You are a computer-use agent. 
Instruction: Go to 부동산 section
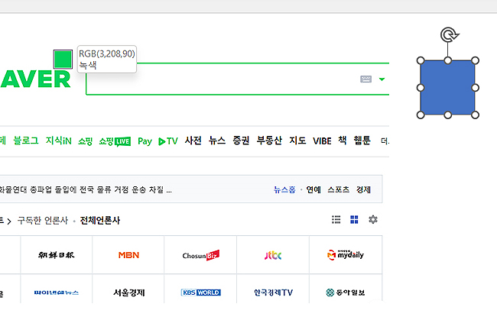pos(269,141)
